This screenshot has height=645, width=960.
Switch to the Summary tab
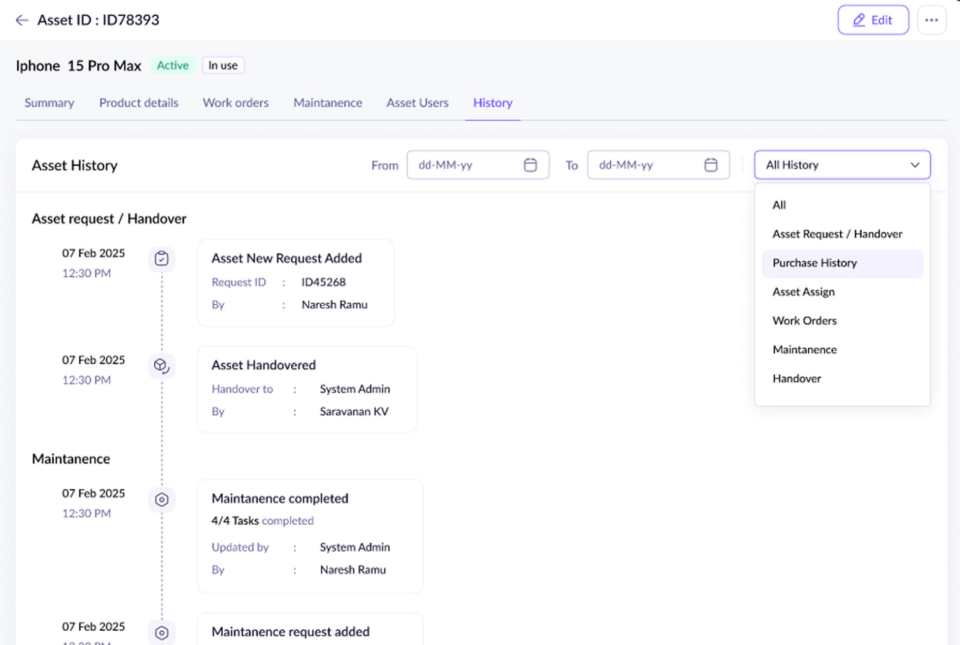(49, 103)
